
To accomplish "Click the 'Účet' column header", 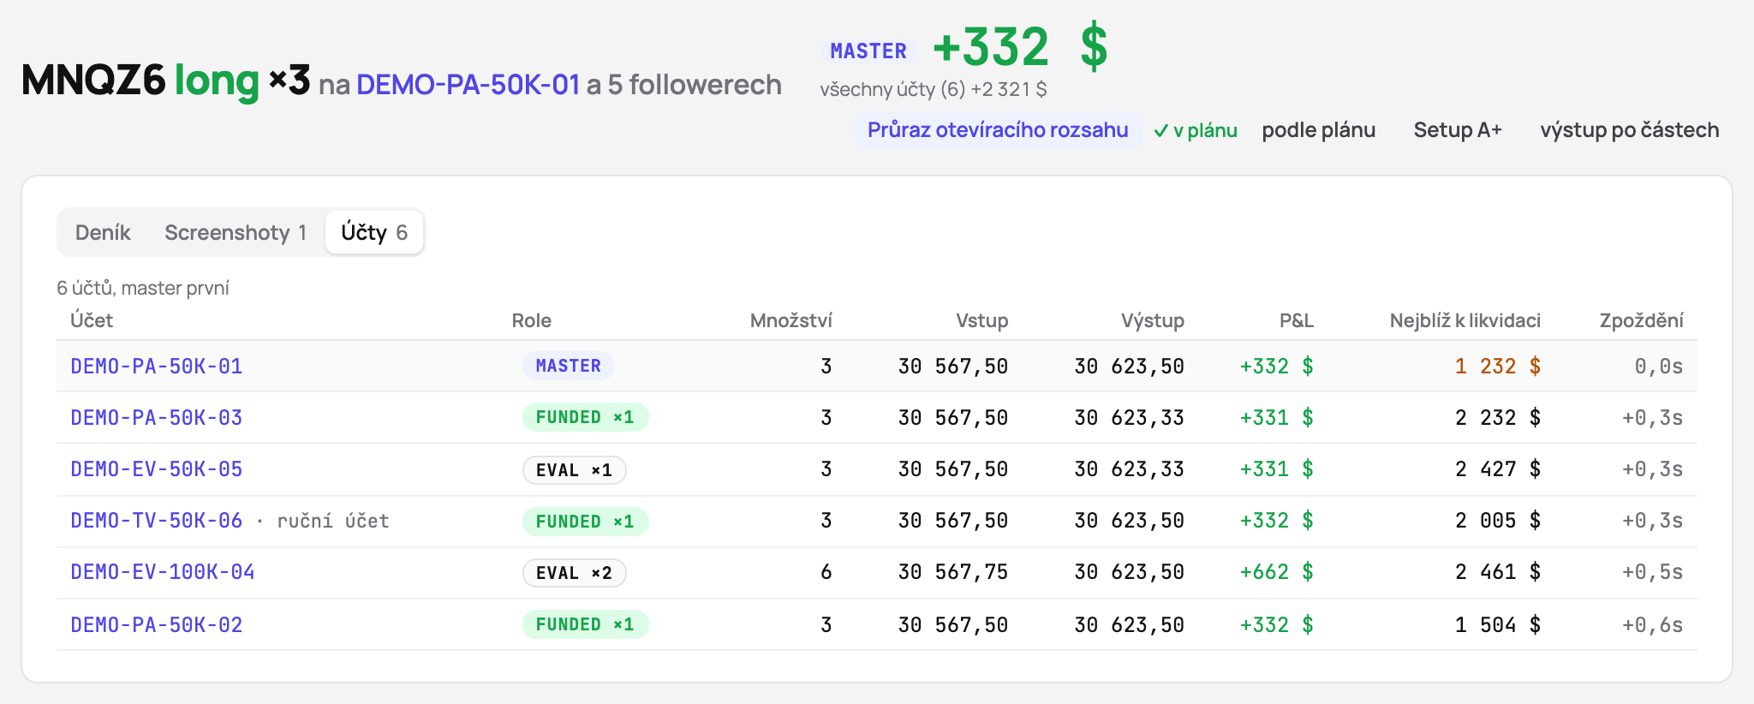I will tap(92, 320).
